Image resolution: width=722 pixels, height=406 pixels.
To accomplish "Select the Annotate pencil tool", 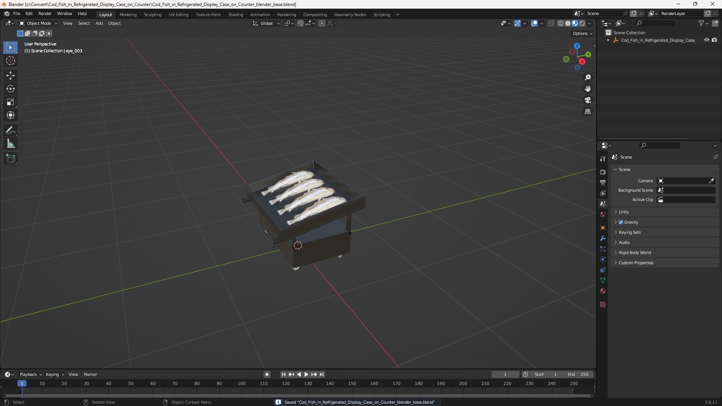I will tap(11, 130).
